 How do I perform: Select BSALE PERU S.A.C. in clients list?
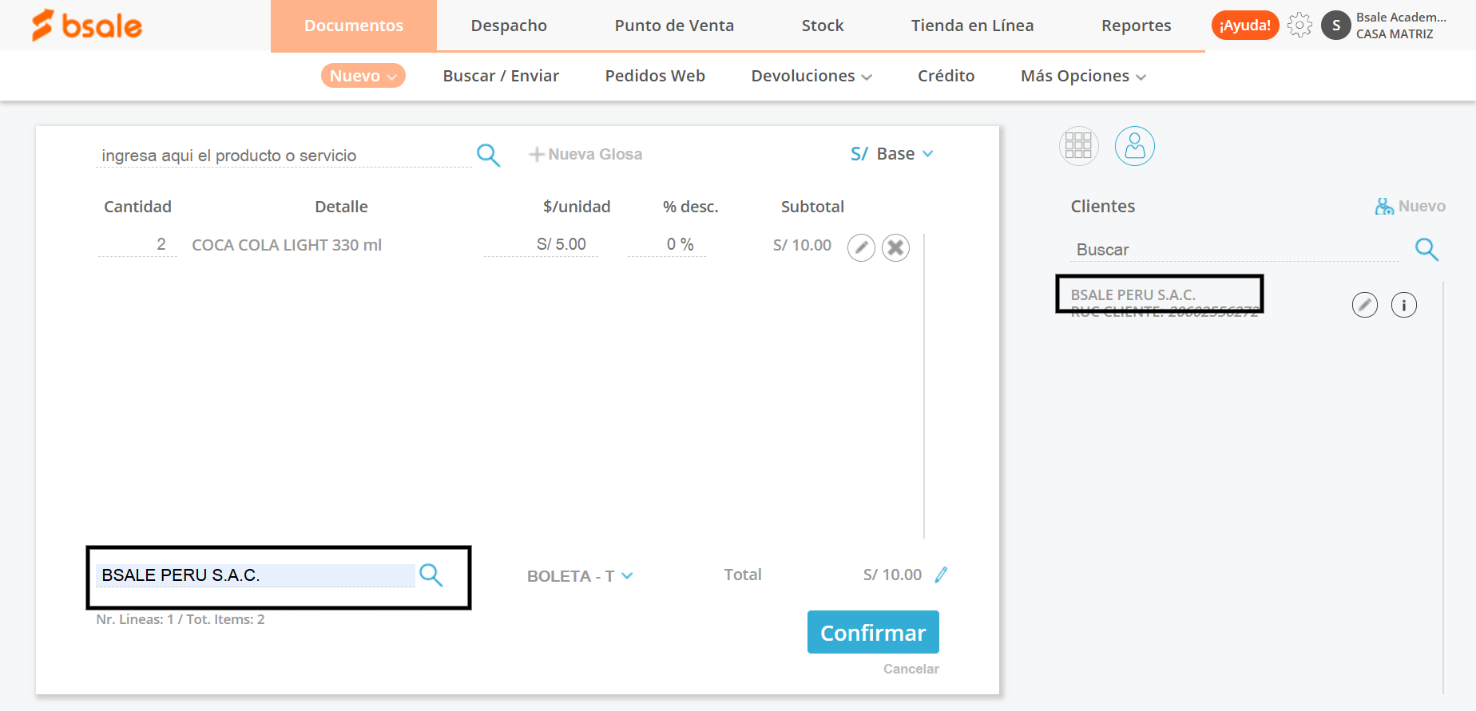tap(1133, 295)
